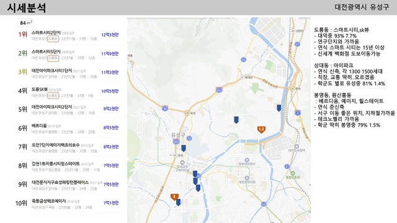
Task: Select the 도룡SK뷰 apartment entry
Action: click(69, 92)
